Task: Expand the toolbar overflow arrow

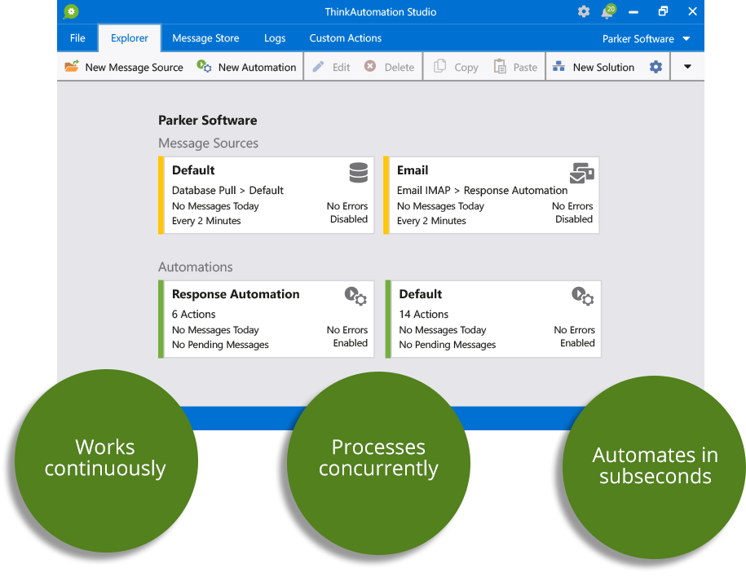Action: 687,67
